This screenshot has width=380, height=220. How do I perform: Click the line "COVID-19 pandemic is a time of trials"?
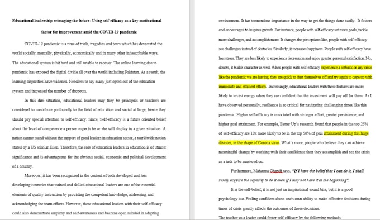tap(93, 44)
